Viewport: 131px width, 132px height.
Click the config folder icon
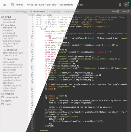pyautogui.click(x=3, y=104)
